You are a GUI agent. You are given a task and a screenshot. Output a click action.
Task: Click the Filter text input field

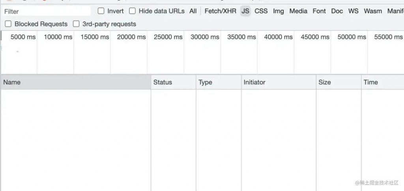[47, 11]
